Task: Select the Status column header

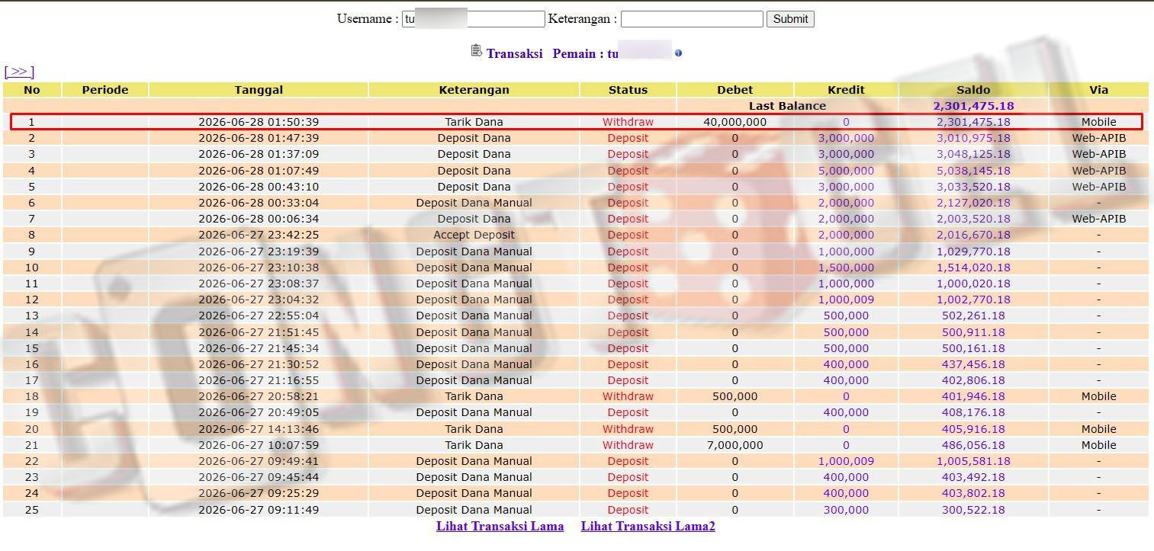Action: [x=628, y=90]
